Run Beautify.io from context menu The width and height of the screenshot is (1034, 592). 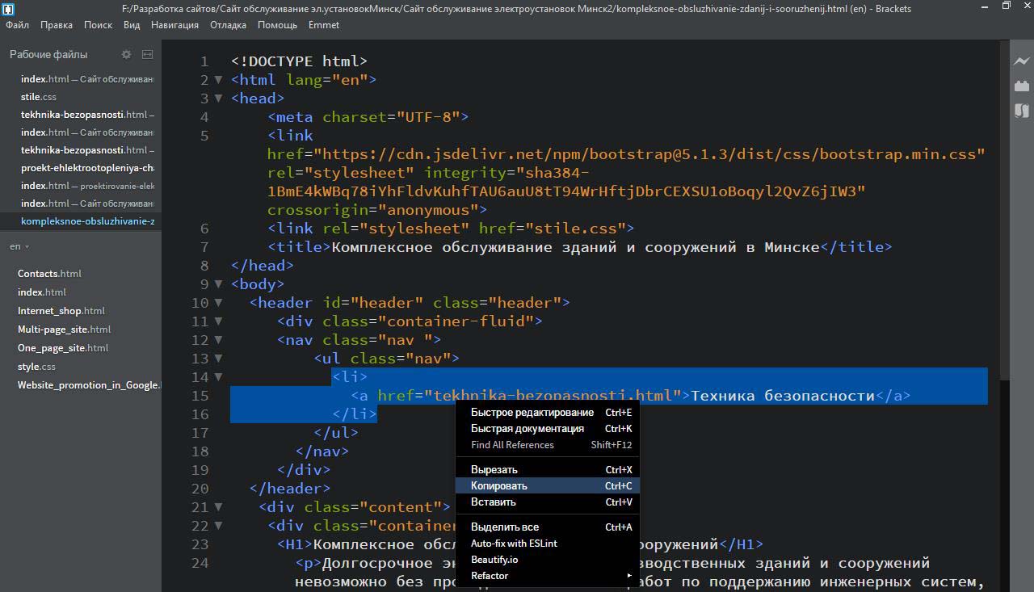tap(494, 560)
